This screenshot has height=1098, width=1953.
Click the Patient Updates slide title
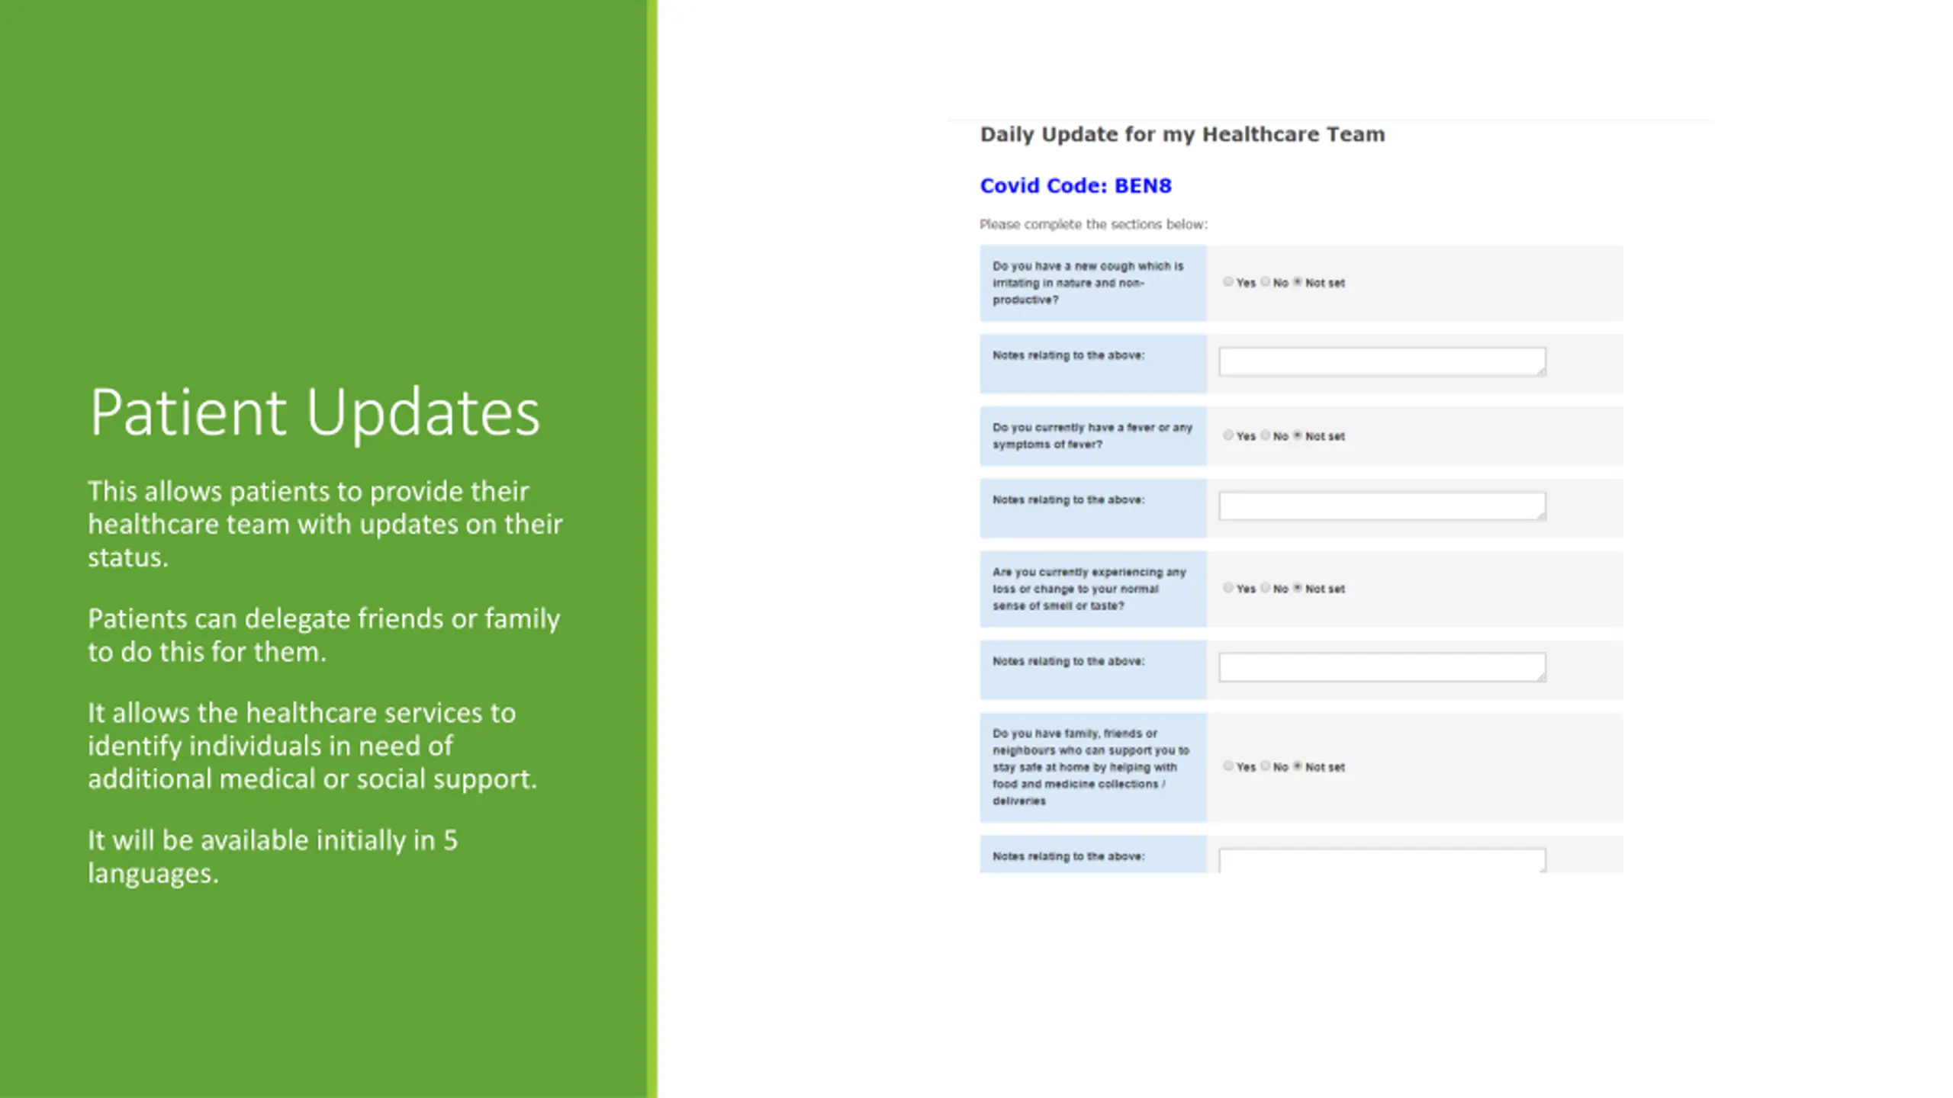314,413
